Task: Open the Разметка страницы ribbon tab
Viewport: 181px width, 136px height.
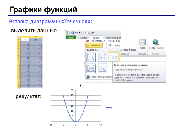Action: tap(113, 37)
